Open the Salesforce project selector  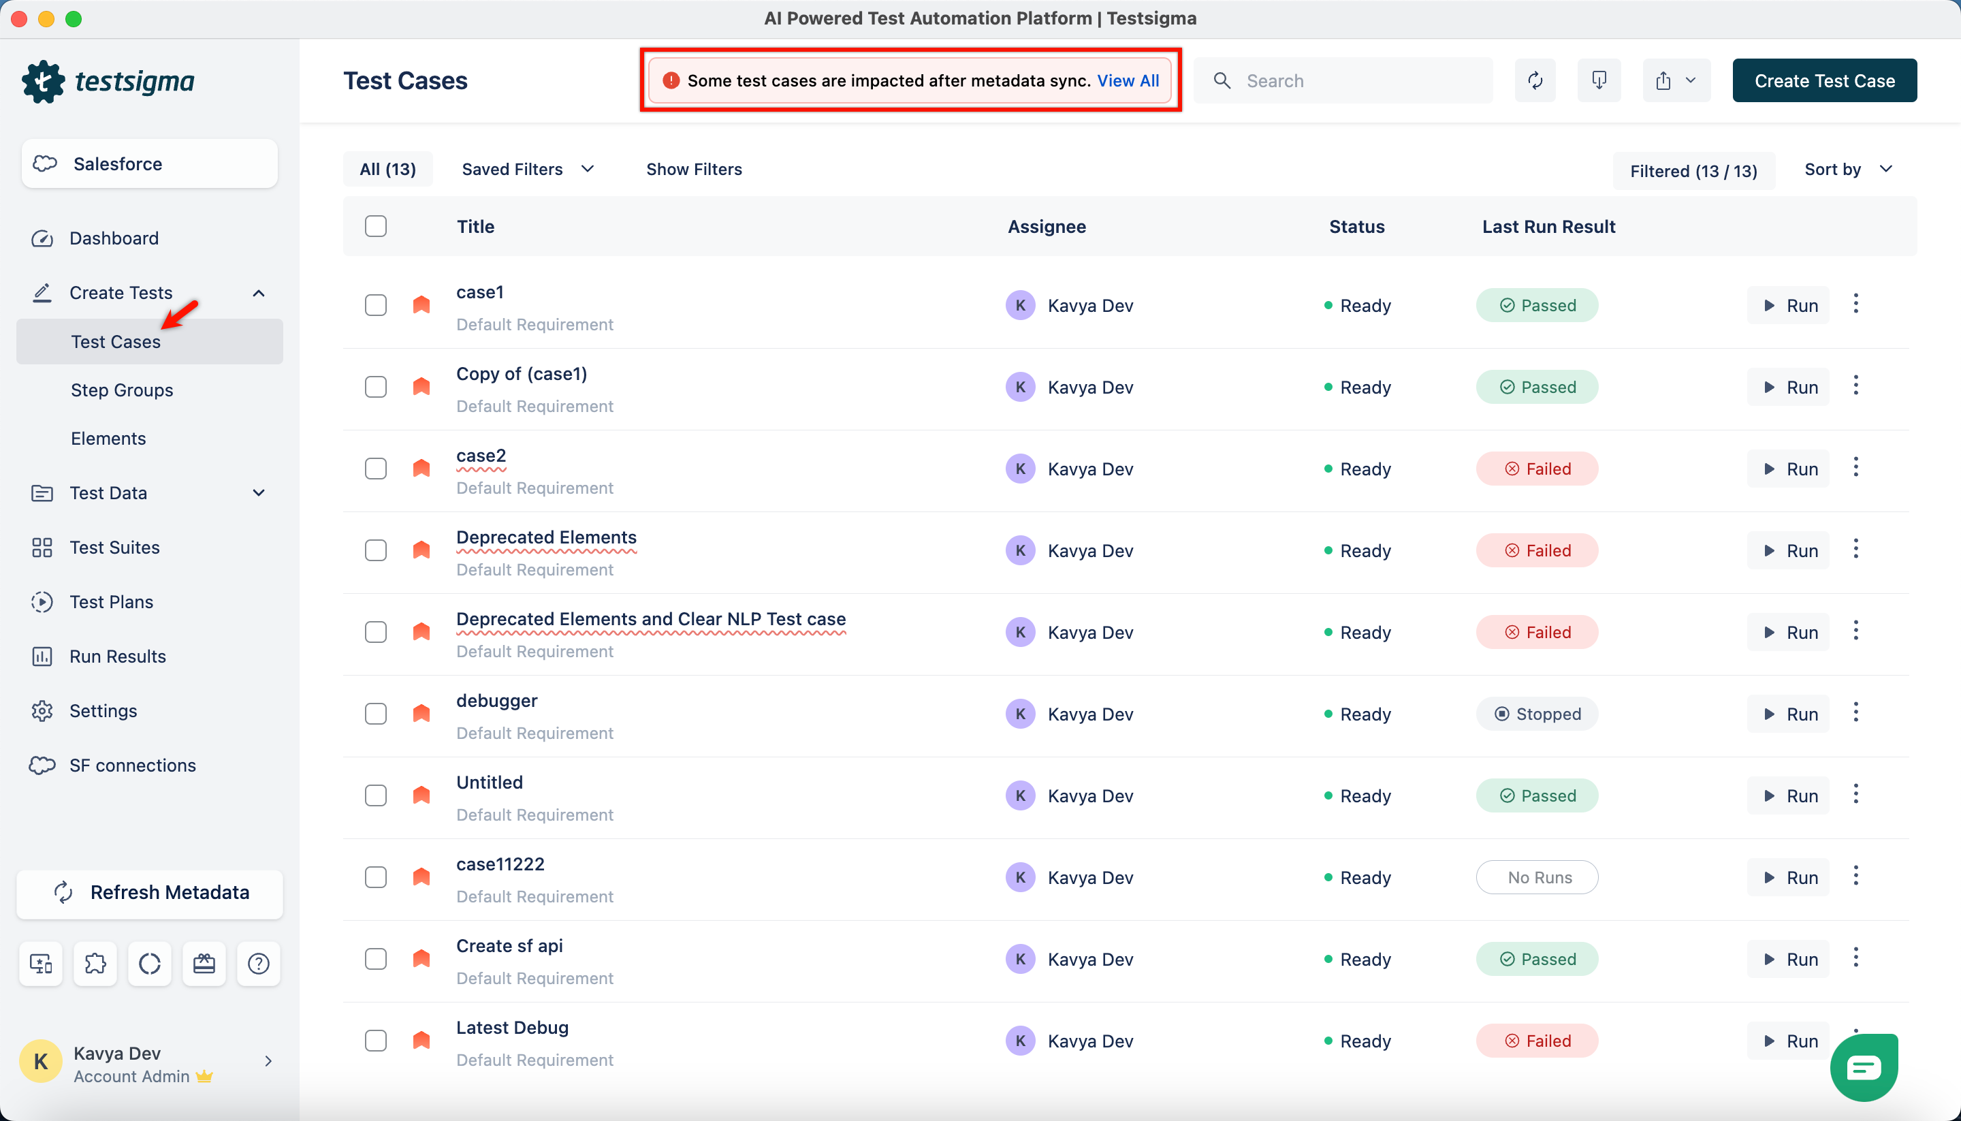(x=150, y=163)
